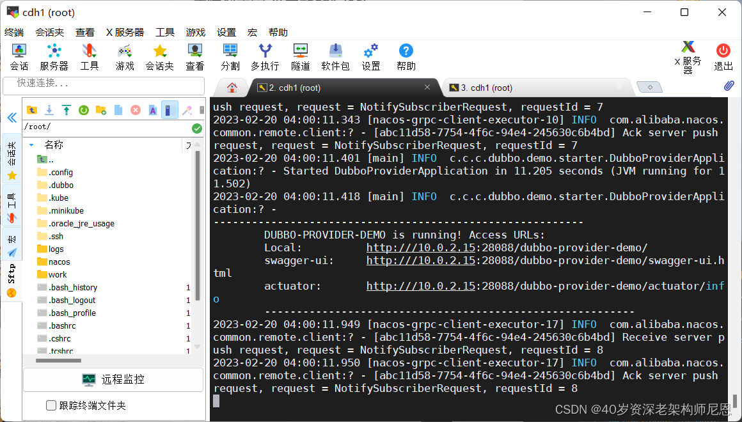
Task: Open the 工具 menu in the menu bar
Action: [165, 32]
